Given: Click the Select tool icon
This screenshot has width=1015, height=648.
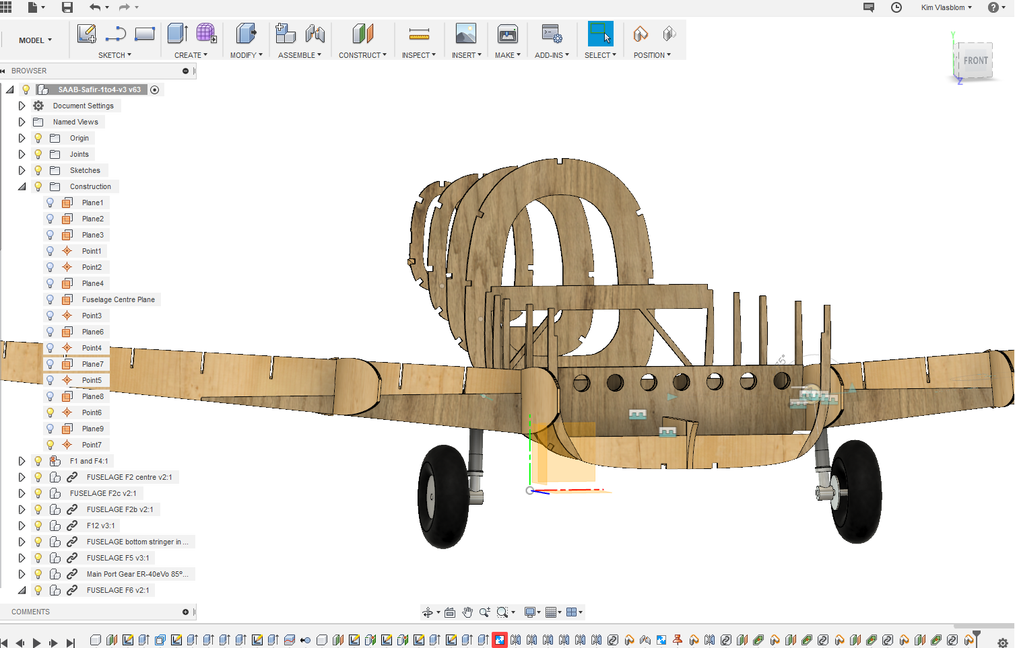Looking at the screenshot, I should click(x=601, y=34).
